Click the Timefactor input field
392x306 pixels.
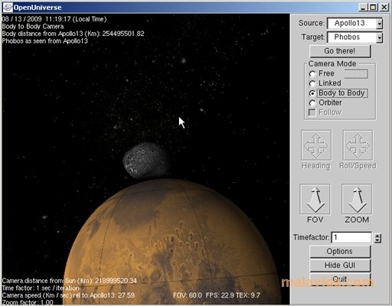351,237
